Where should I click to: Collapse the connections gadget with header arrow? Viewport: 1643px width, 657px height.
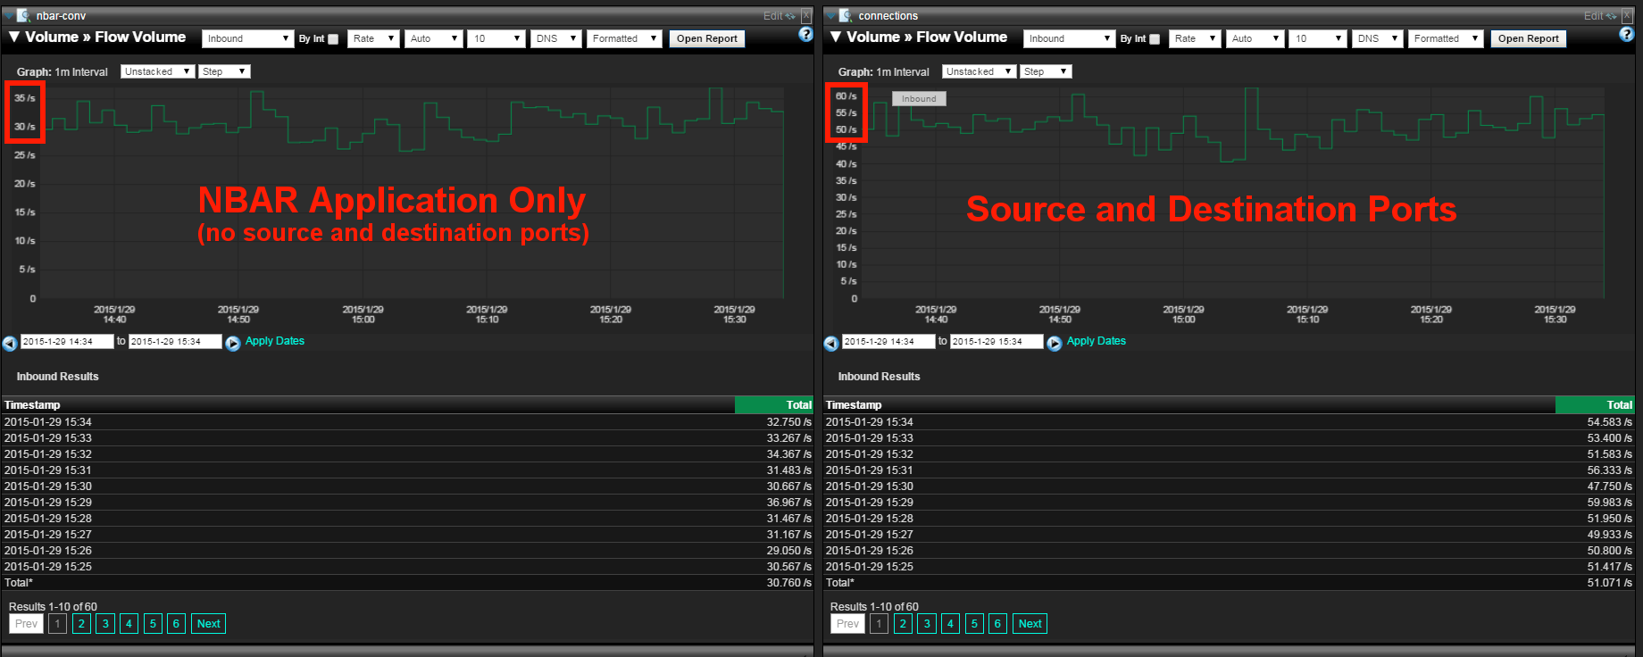click(x=830, y=15)
